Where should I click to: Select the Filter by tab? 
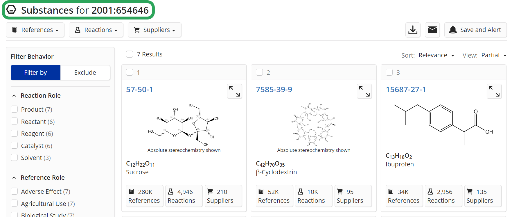35,72
